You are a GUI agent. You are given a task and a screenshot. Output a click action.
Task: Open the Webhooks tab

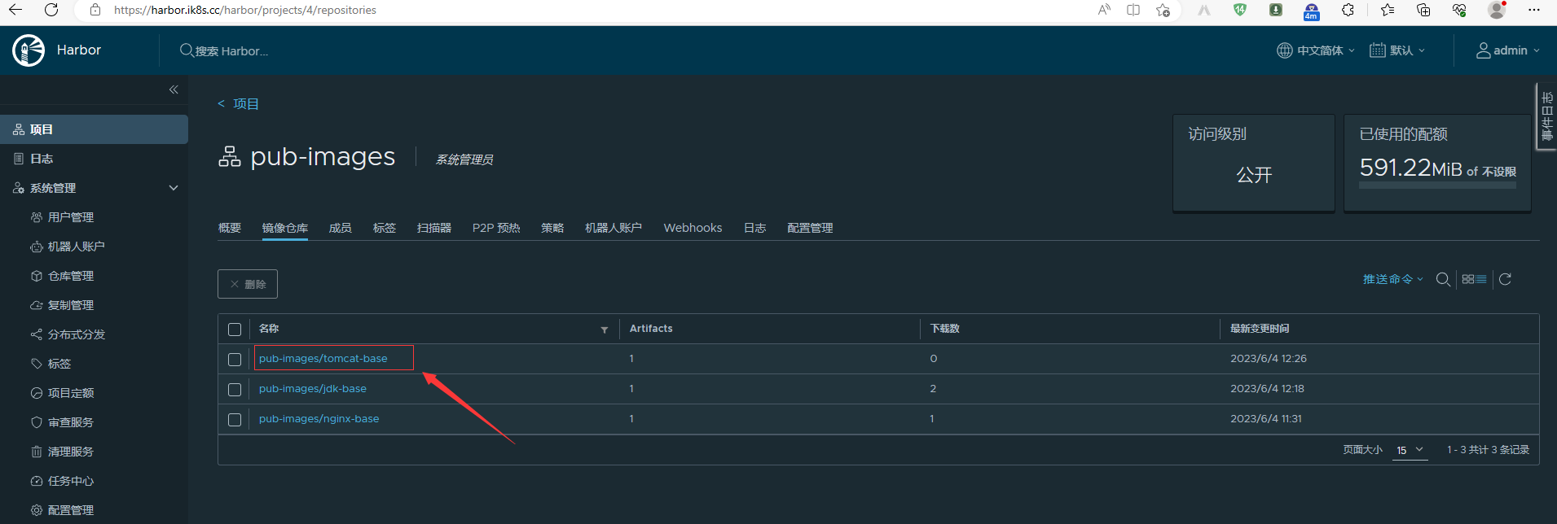(693, 228)
